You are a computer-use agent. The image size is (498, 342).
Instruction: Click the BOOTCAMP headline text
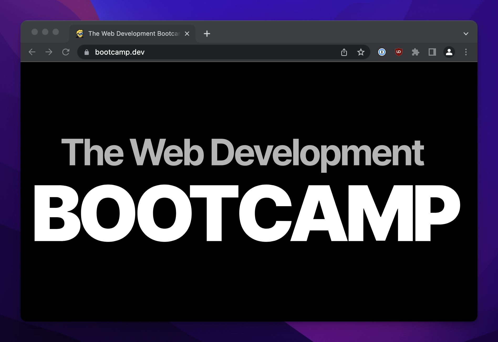tap(247, 213)
